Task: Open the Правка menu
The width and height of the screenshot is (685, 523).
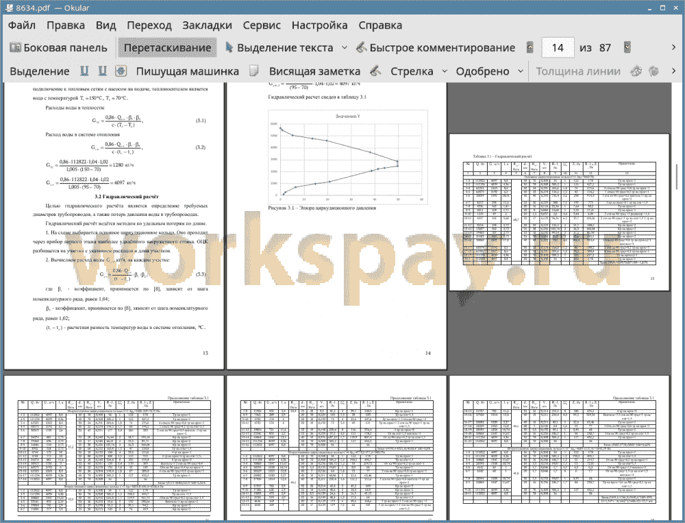Action: click(66, 25)
